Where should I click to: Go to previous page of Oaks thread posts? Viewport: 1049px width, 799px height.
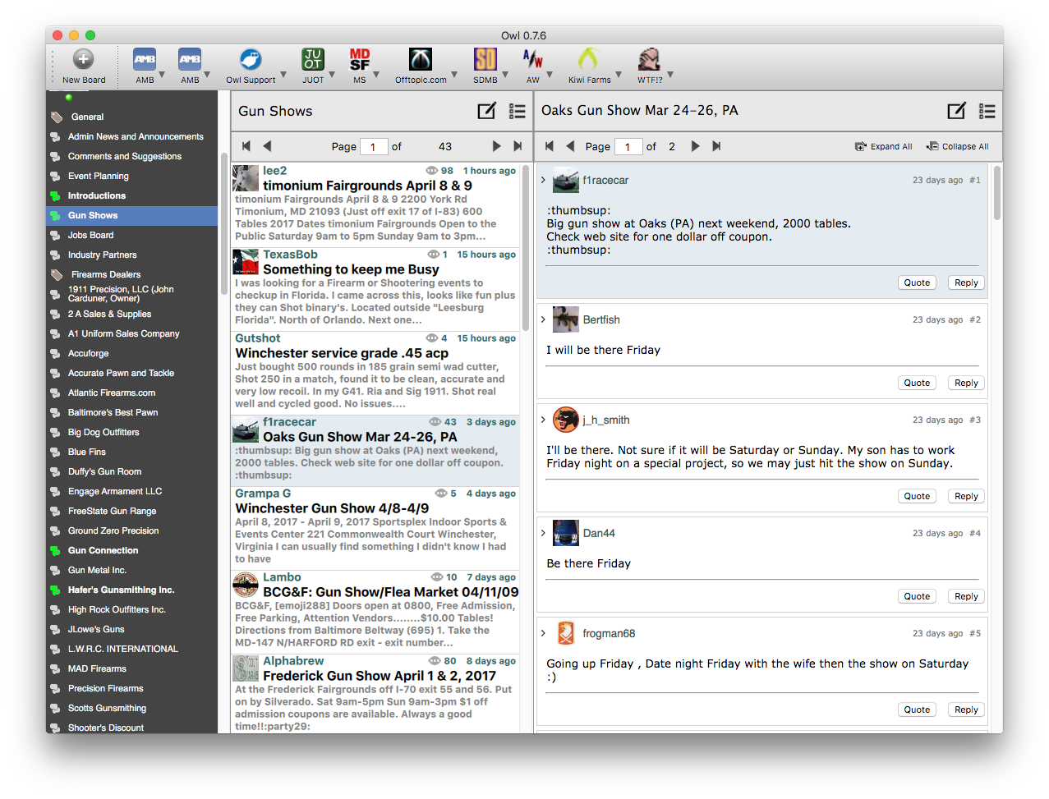(570, 146)
